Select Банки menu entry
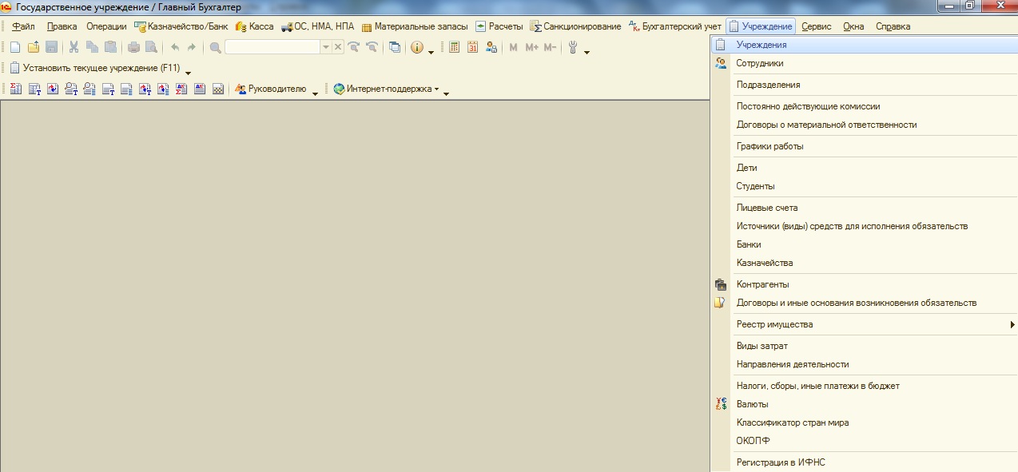The height and width of the screenshot is (472, 1018). [864, 244]
